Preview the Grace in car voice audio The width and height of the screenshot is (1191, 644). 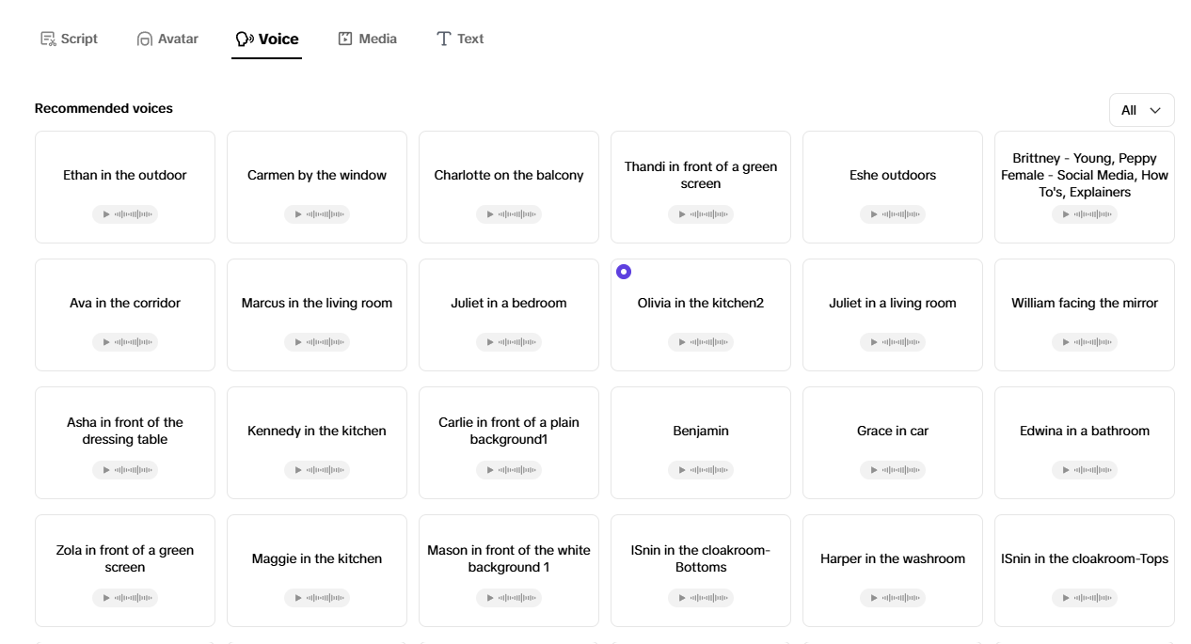tap(893, 470)
